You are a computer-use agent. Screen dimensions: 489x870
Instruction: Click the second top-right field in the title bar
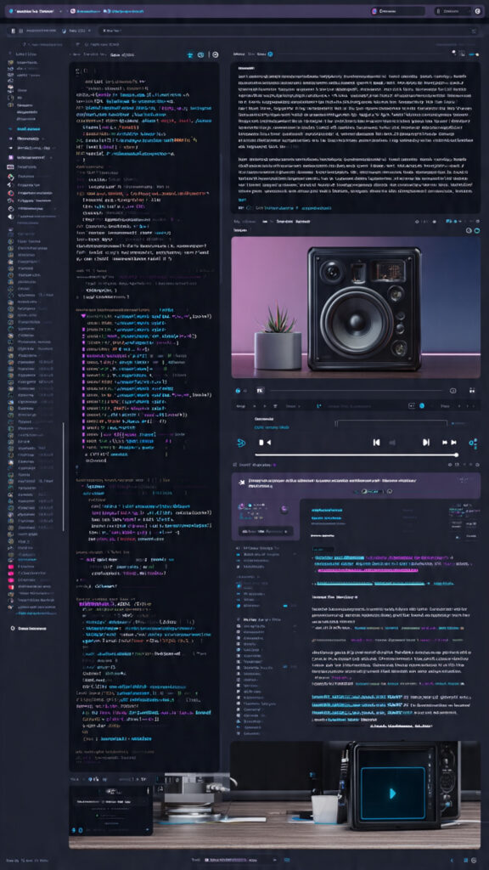pos(452,10)
